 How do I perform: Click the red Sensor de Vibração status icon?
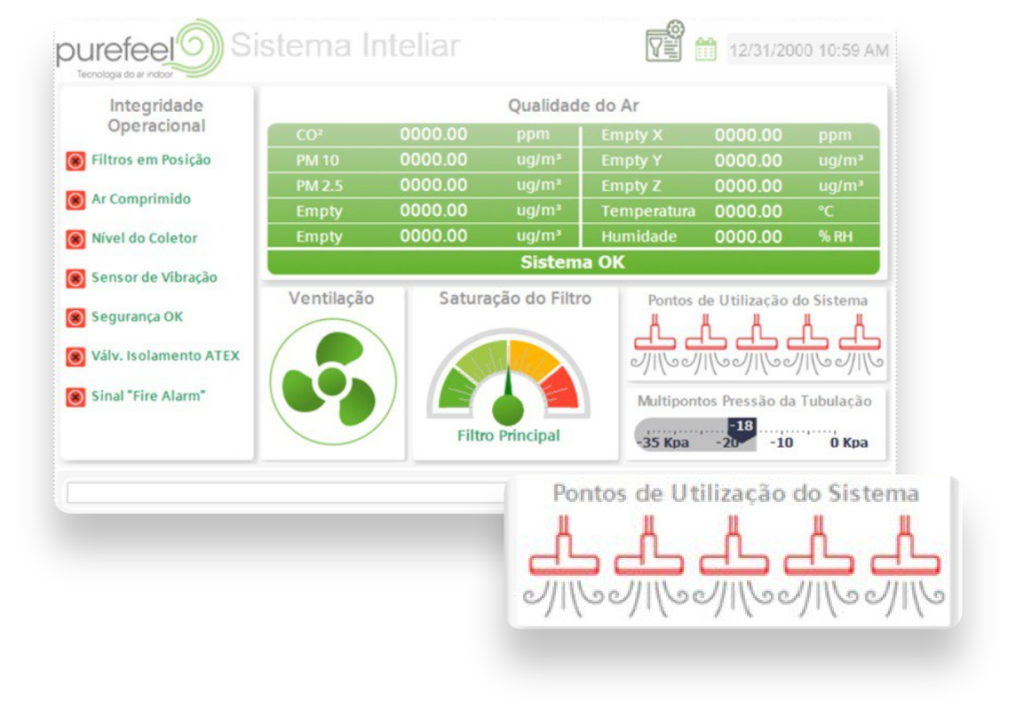(x=75, y=278)
